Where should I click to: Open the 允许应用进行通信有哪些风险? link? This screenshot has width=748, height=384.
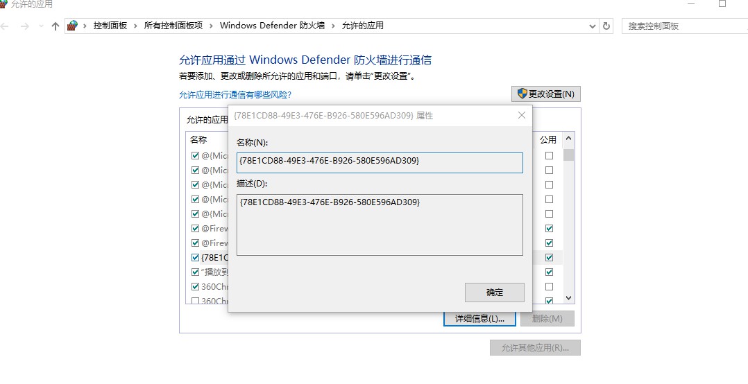(235, 95)
